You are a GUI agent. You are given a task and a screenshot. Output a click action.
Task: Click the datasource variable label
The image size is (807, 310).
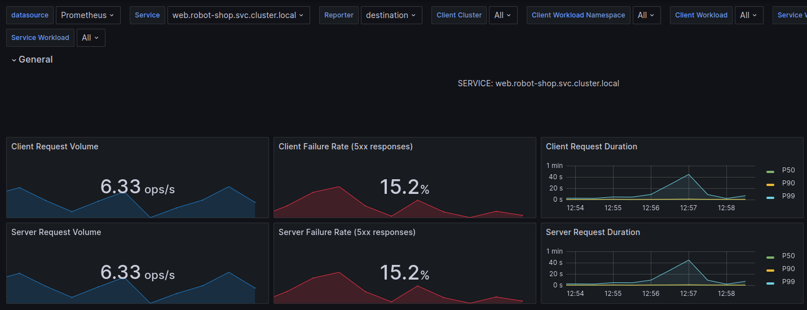[x=30, y=15]
